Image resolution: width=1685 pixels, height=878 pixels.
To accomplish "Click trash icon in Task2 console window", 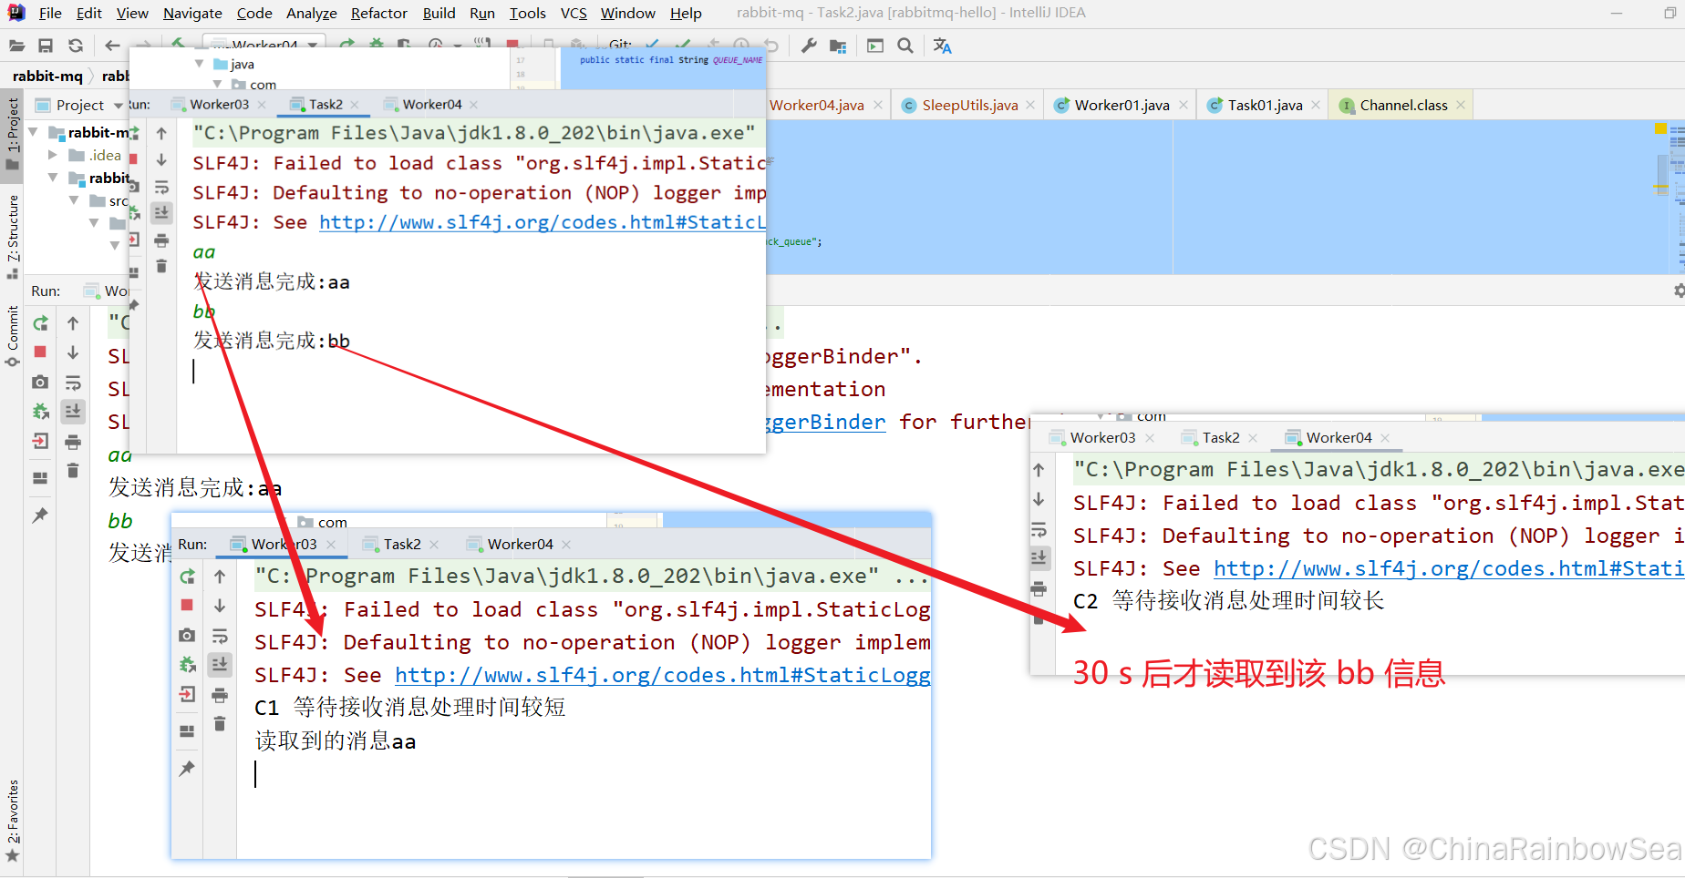I will [161, 266].
